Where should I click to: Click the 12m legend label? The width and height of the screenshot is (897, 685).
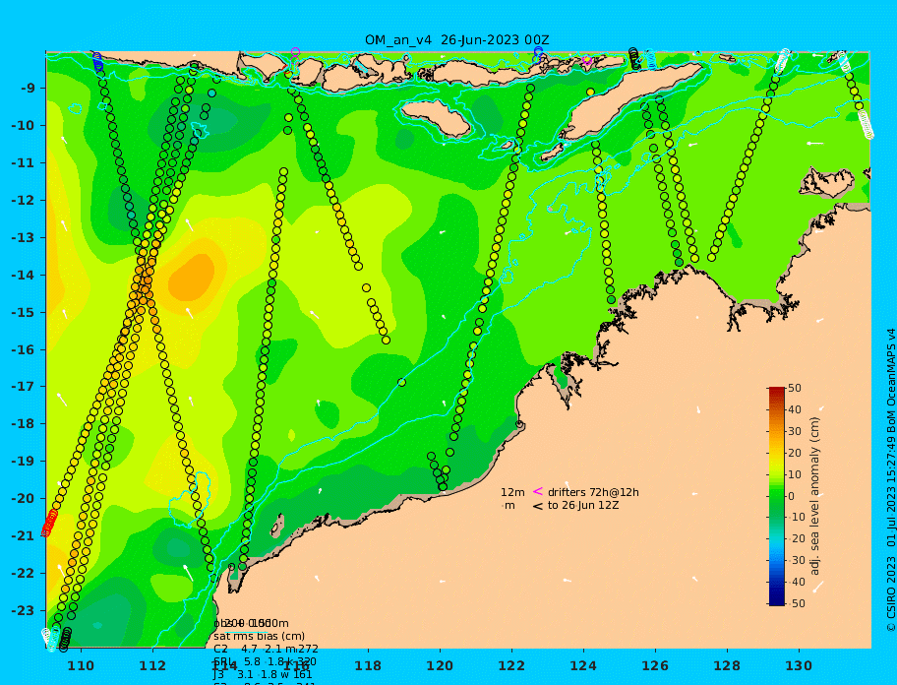point(512,492)
